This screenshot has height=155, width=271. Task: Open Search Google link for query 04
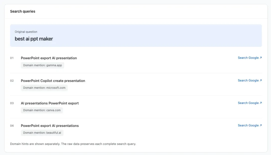click(x=250, y=125)
